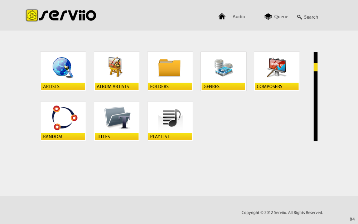Open the Titles folder T icon

click(117, 118)
